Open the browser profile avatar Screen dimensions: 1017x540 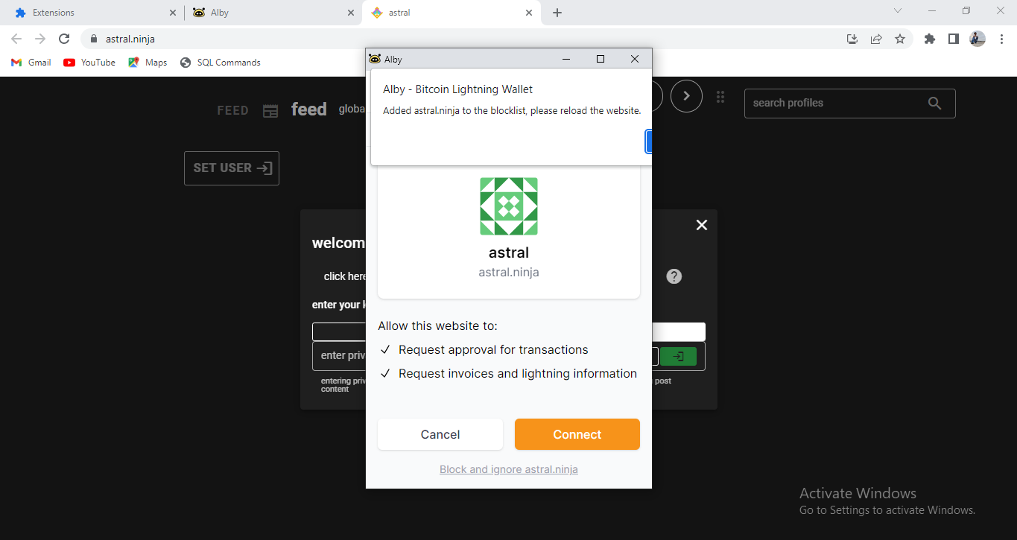tap(977, 39)
